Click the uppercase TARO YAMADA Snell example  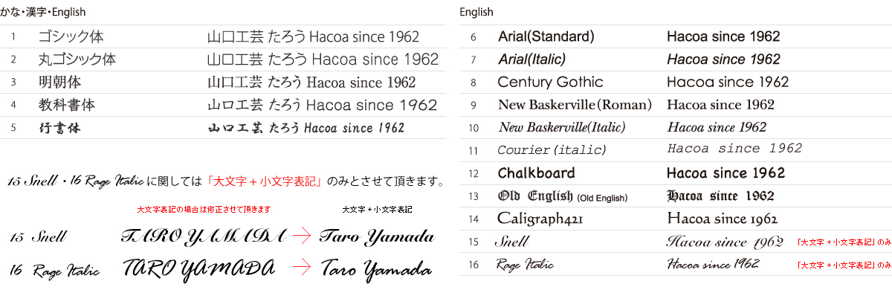point(203,236)
